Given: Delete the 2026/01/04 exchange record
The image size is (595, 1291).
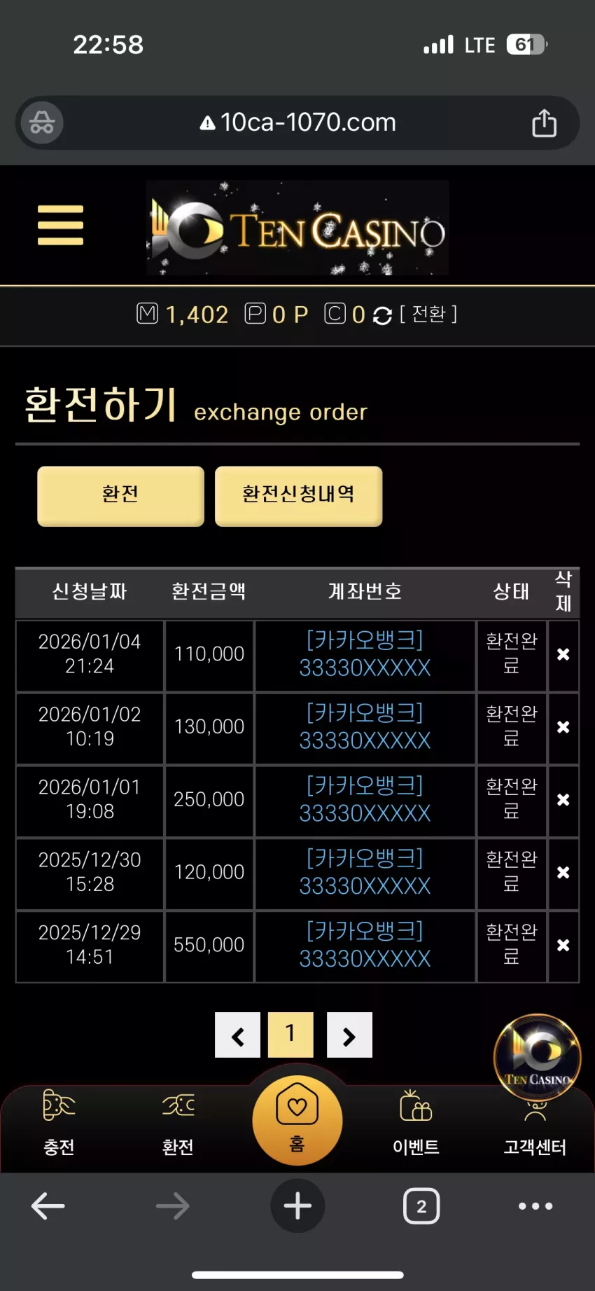Looking at the screenshot, I should coord(563,654).
